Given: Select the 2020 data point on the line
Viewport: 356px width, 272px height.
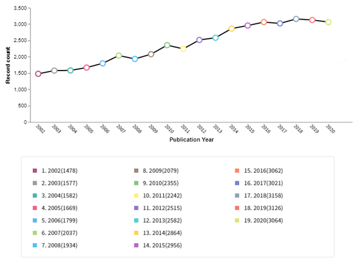Looking at the screenshot, I should coord(328,22).
